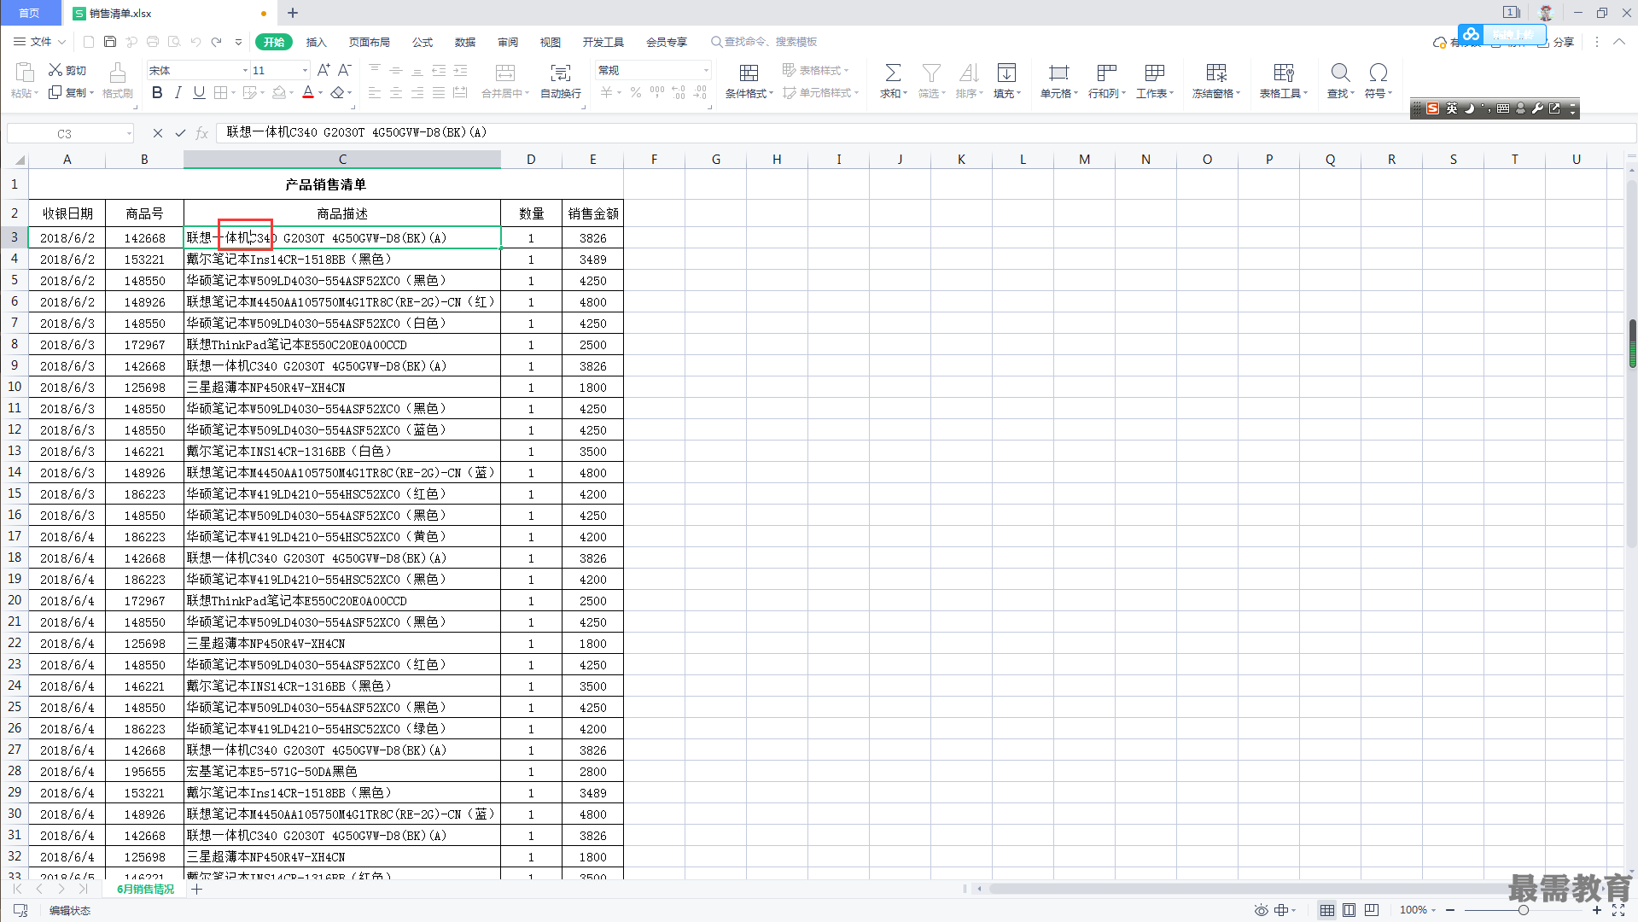Toggle Underline formatting
This screenshot has width=1638, height=922.
[x=199, y=92]
